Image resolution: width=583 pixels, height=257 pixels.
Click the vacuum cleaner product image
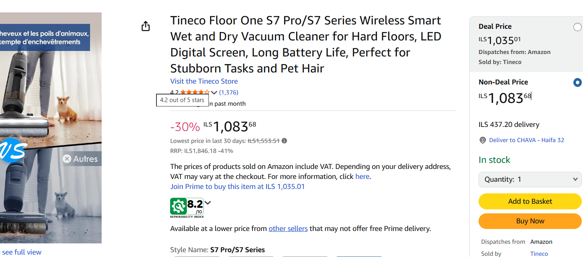pos(51,128)
